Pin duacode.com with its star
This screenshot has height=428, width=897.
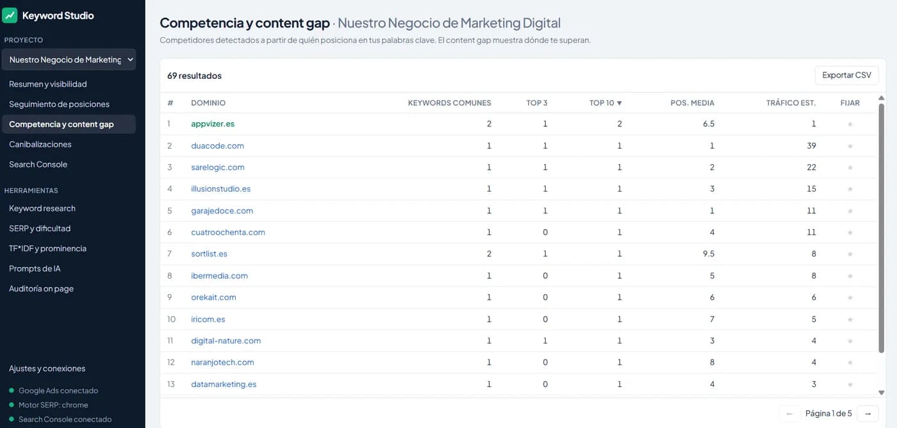(x=850, y=146)
